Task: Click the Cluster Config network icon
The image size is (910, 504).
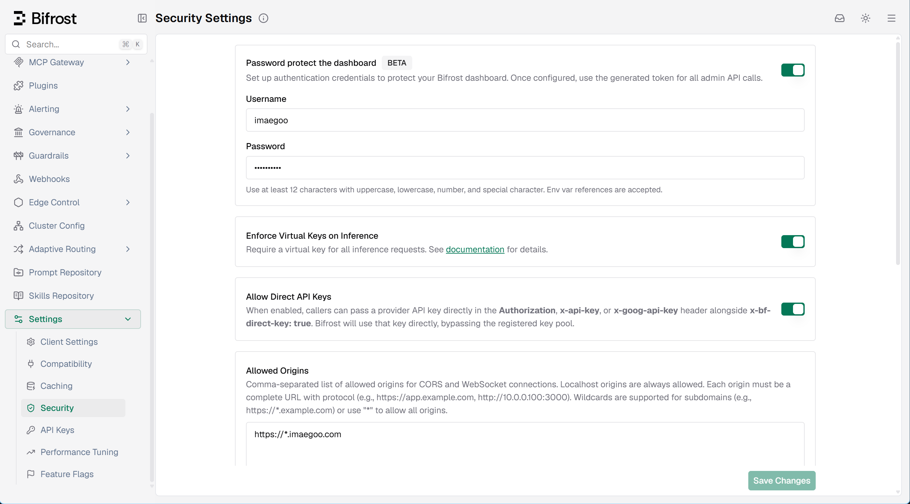Action: 18,225
